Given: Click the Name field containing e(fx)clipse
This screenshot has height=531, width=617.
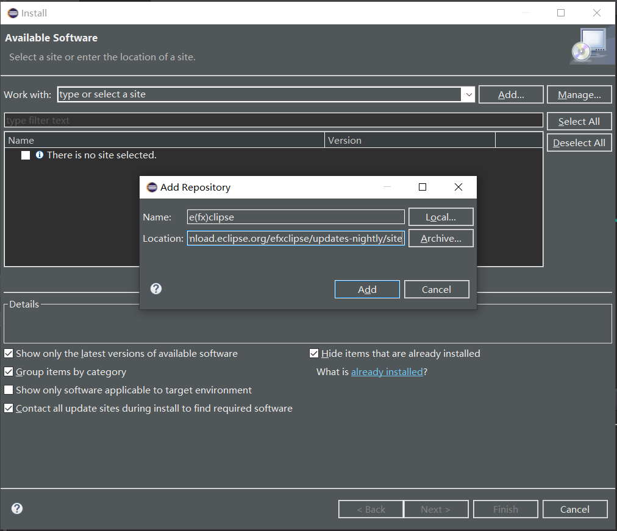Looking at the screenshot, I should tap(296, 217).
